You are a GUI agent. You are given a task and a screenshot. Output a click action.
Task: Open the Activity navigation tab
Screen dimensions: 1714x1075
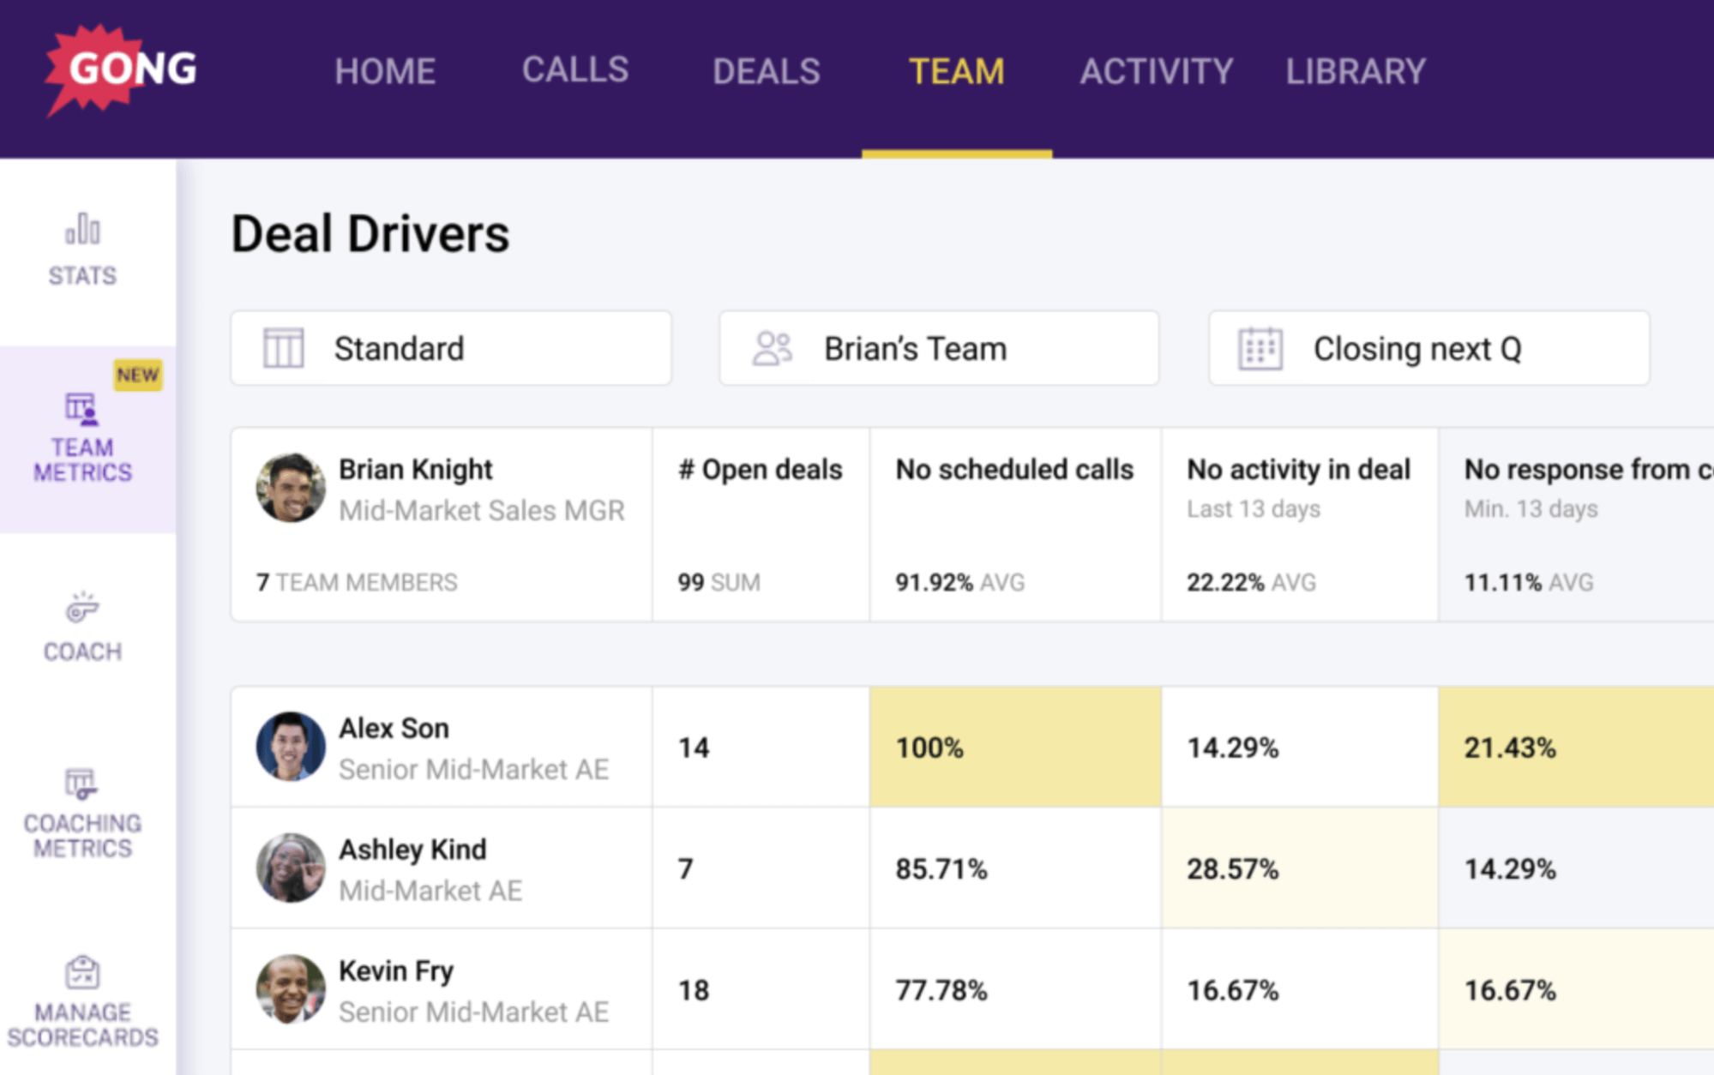coord(1156,71)
